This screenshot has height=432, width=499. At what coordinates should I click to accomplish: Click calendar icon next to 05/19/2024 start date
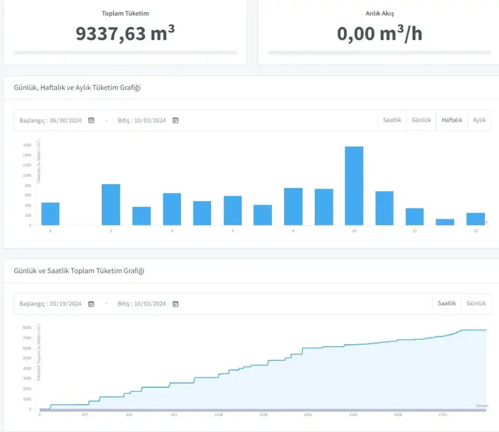tap(91, 304)
